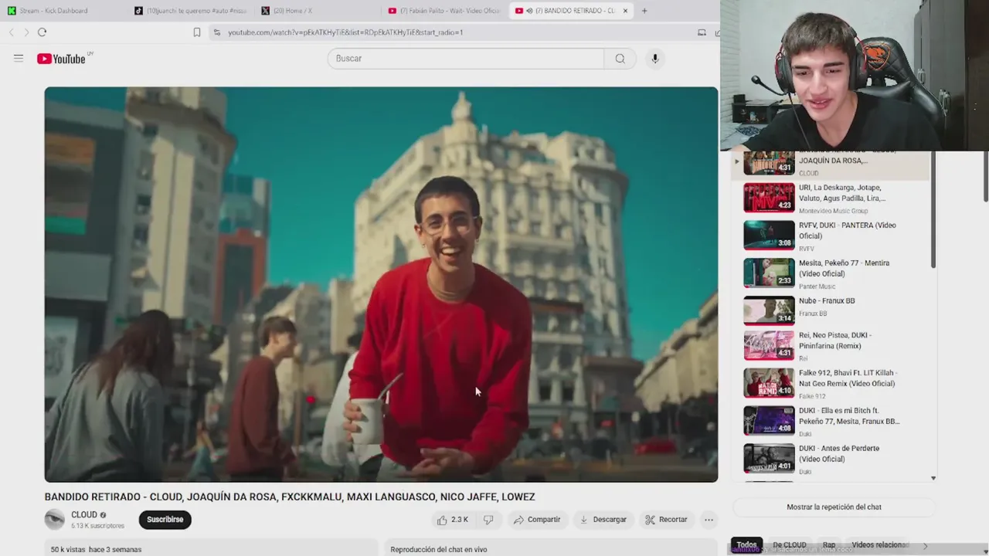
Task: Open DUKI - Ella es mi Bitch video
Action: 831,422
